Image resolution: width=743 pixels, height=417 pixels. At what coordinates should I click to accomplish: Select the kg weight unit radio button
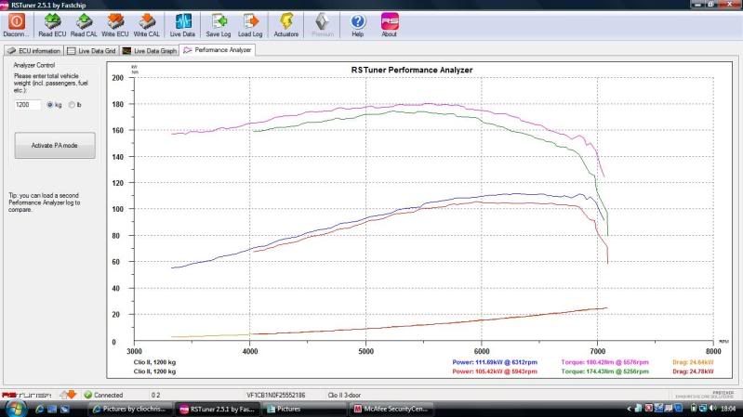point(50,105)
